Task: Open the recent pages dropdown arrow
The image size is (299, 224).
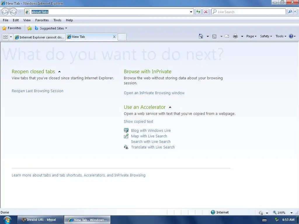Action: tap(20, 12)
